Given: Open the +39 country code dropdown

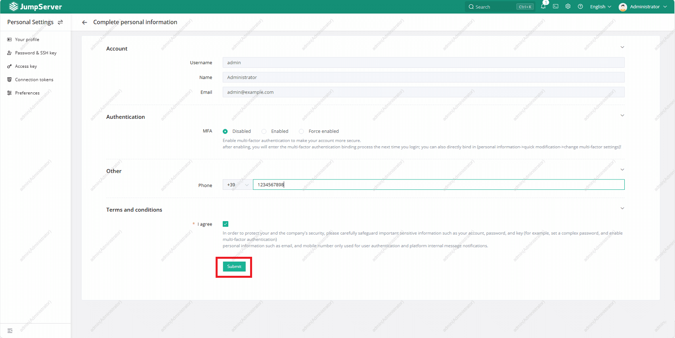Looking at the screenshot, I should (237, 185).
